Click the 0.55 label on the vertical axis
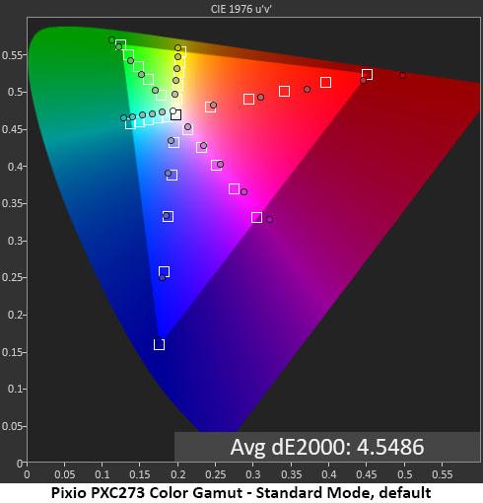This screenshot has height=503, width=483. tap(12, 55)
